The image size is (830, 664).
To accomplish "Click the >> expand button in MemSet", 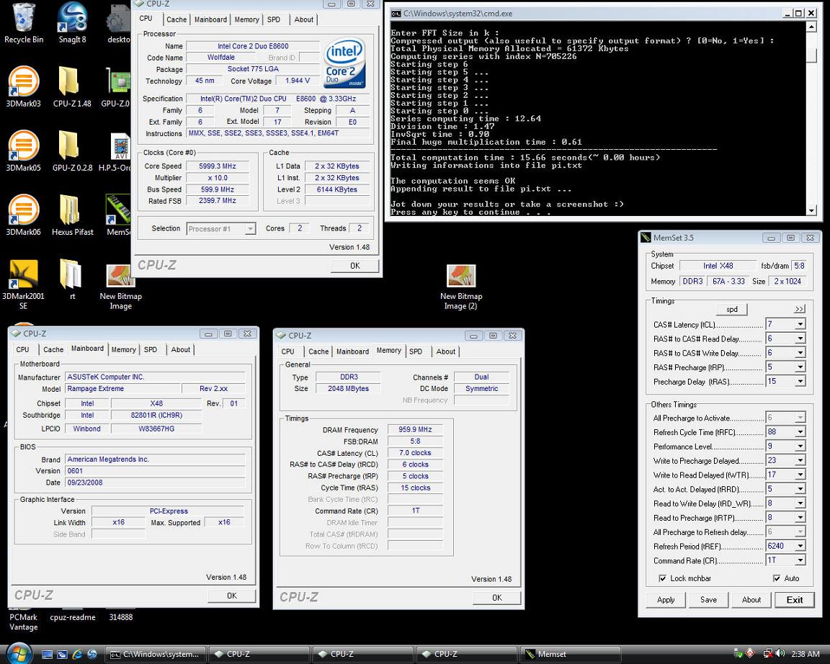I will point(800,309).
